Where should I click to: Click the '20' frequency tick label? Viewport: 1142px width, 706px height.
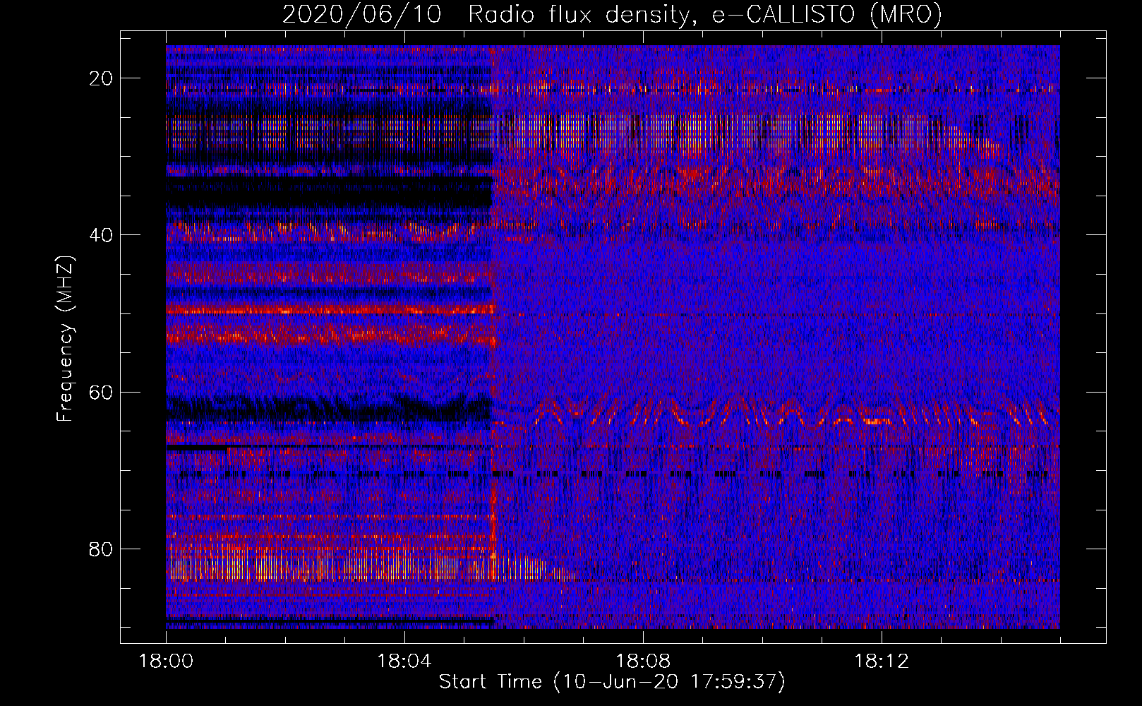tap(102, 78)
